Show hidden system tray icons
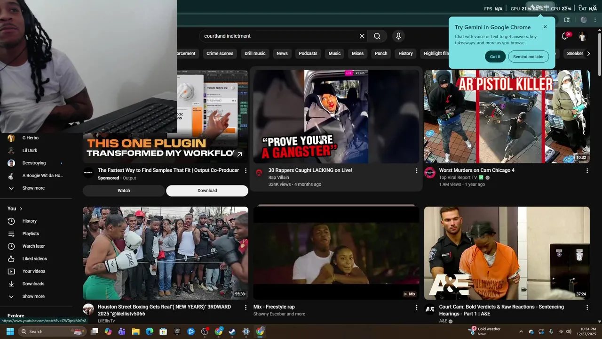This screenshot has width=602, height=339. (x=521, y=331)
